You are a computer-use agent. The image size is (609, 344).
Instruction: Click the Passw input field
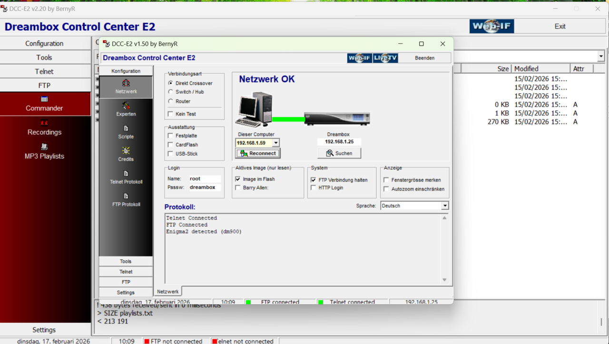click(x=206, y=187)
